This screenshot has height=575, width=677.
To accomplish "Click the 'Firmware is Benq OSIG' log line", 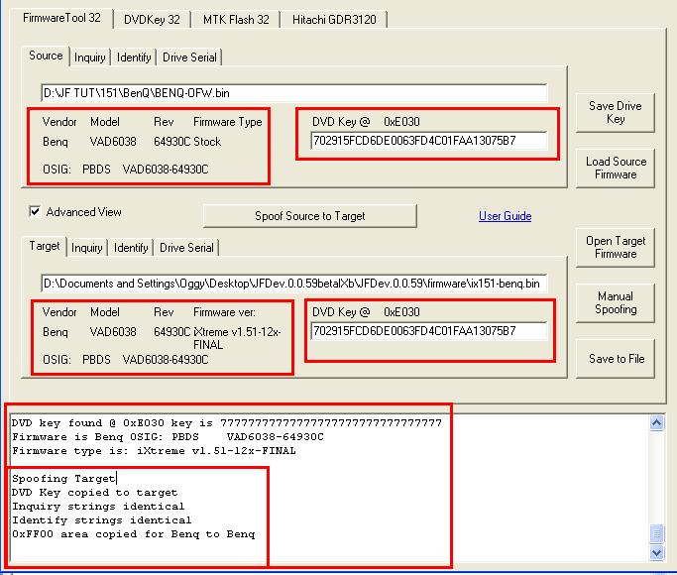I will point(168,437).
